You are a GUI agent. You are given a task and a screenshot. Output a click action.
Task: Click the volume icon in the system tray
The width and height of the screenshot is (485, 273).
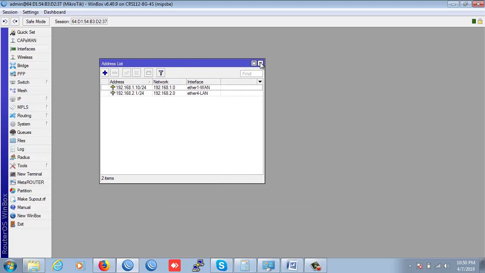(447, 266)
